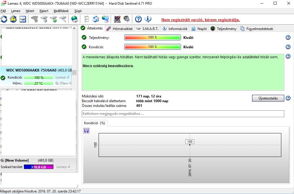Click the chart date label 2016. 07. 20
This screenshot has height=194, width=294.
190,168
